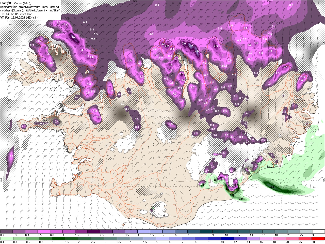The width and height of the screenshot is (325, 244).
Task: Click the light lavender 4 swatch in upper legend
Action: click(x=143, y=232)
